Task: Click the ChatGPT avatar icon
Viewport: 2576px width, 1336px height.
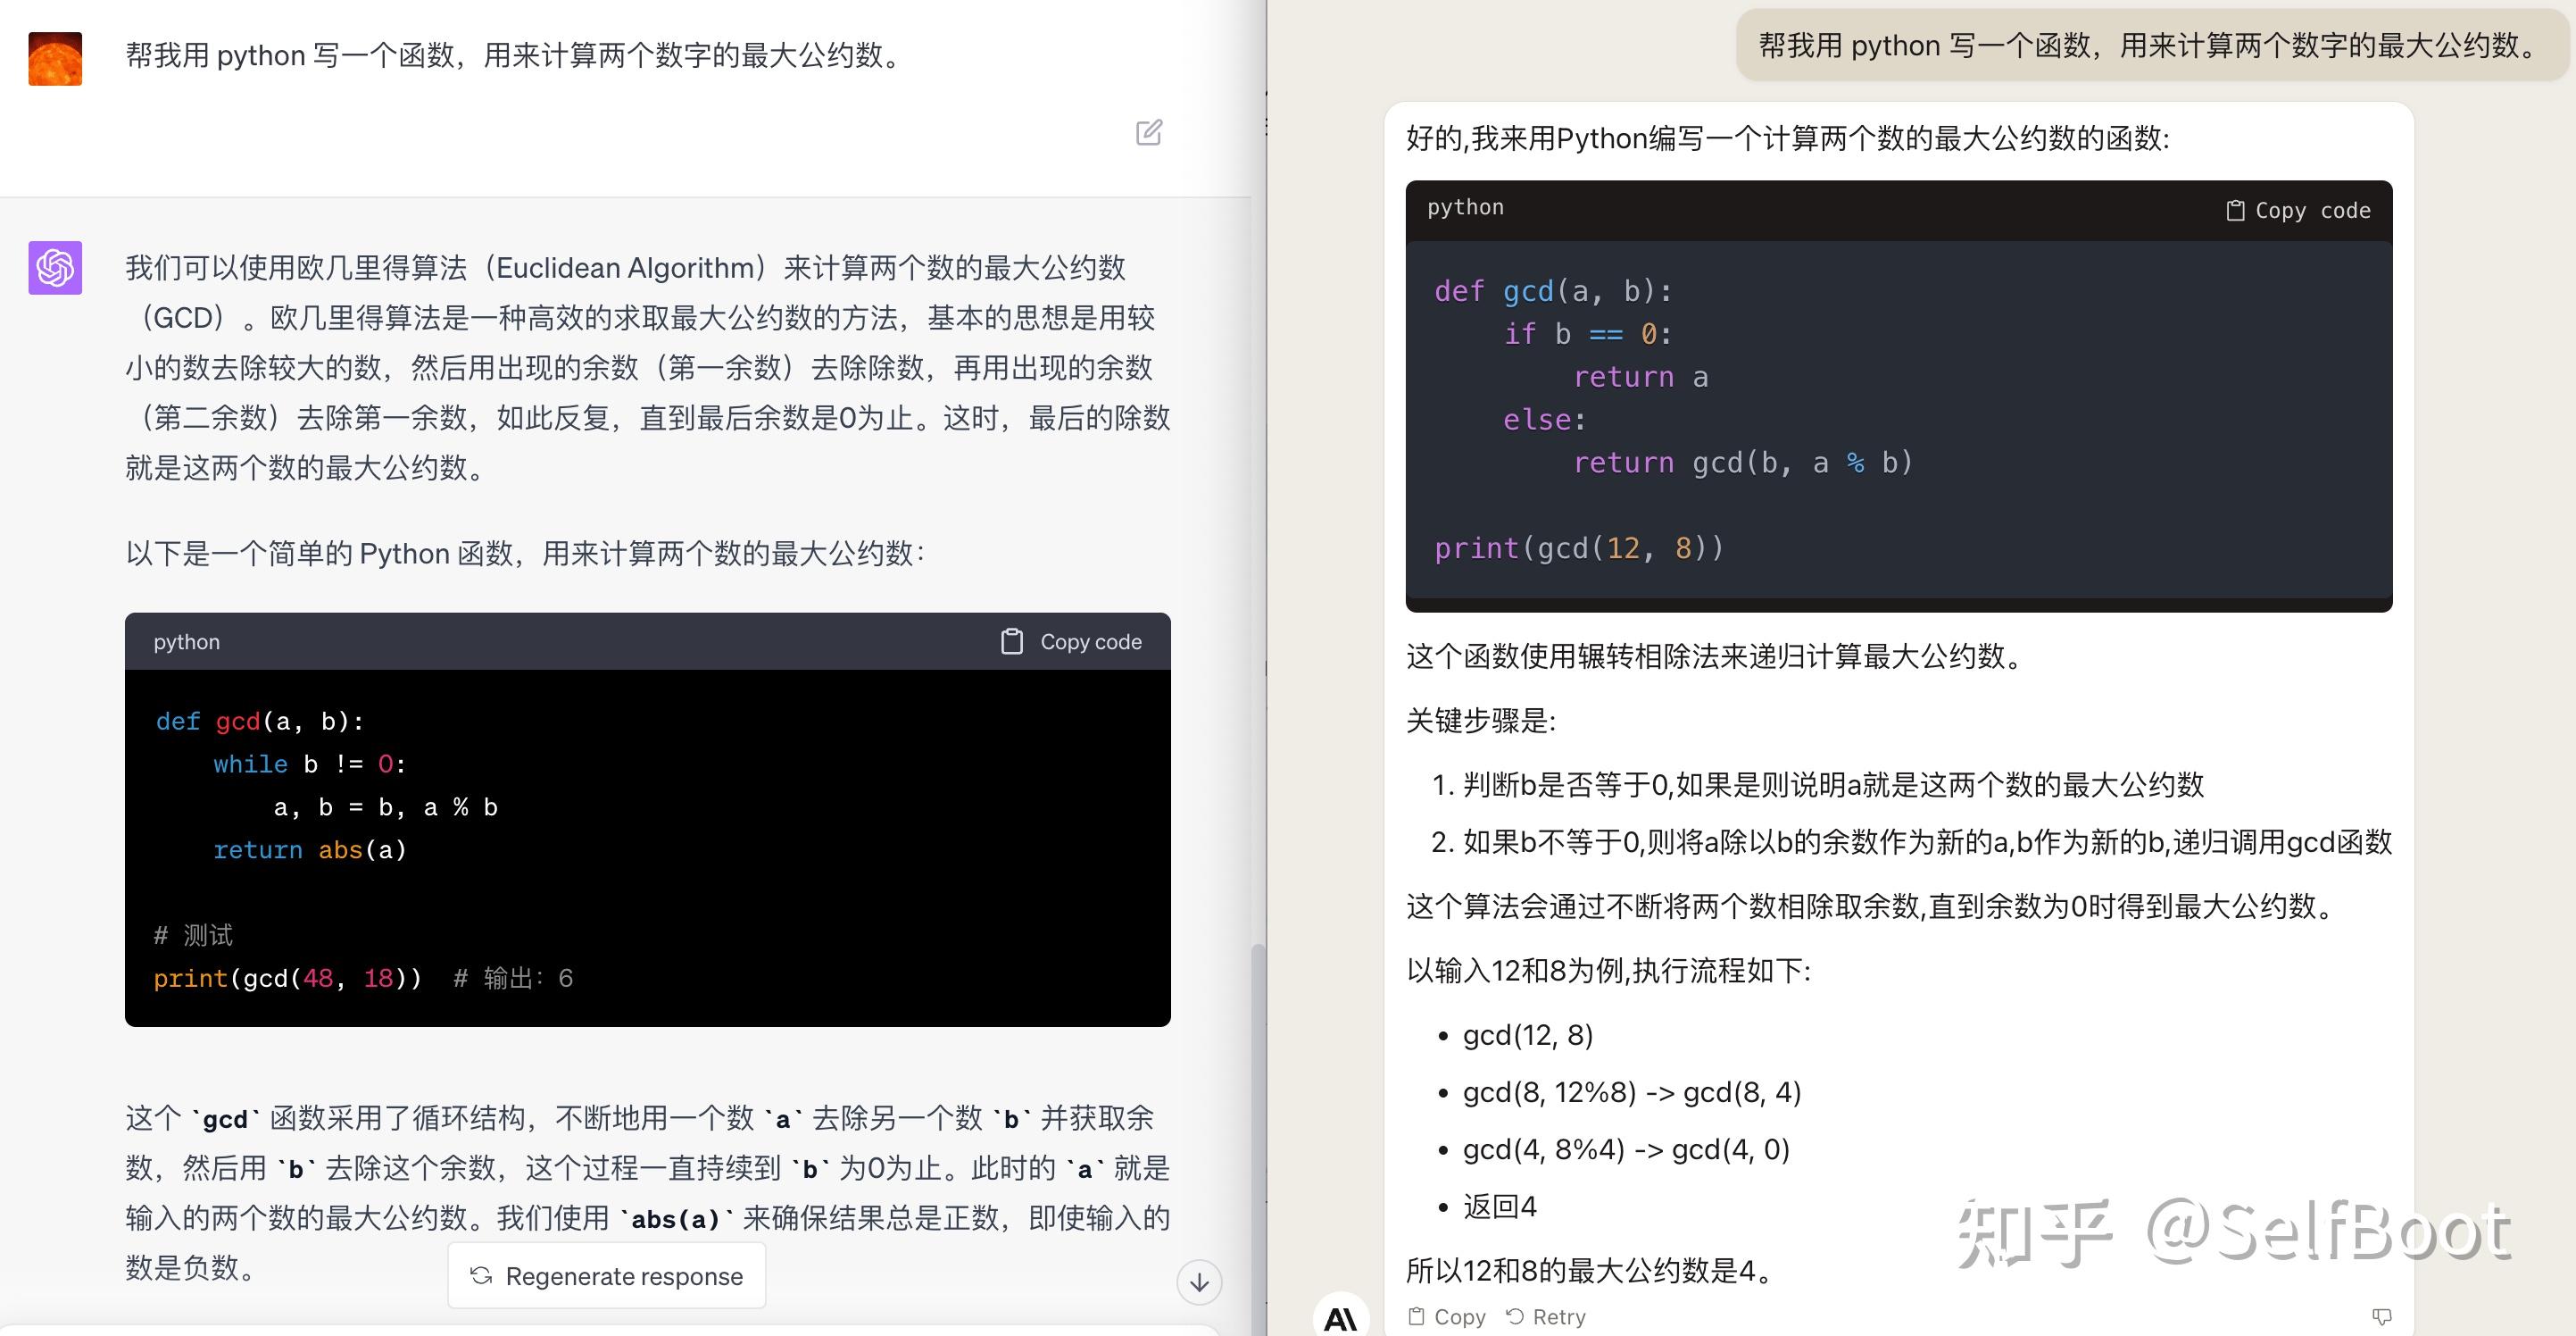Action: [55, 268]
